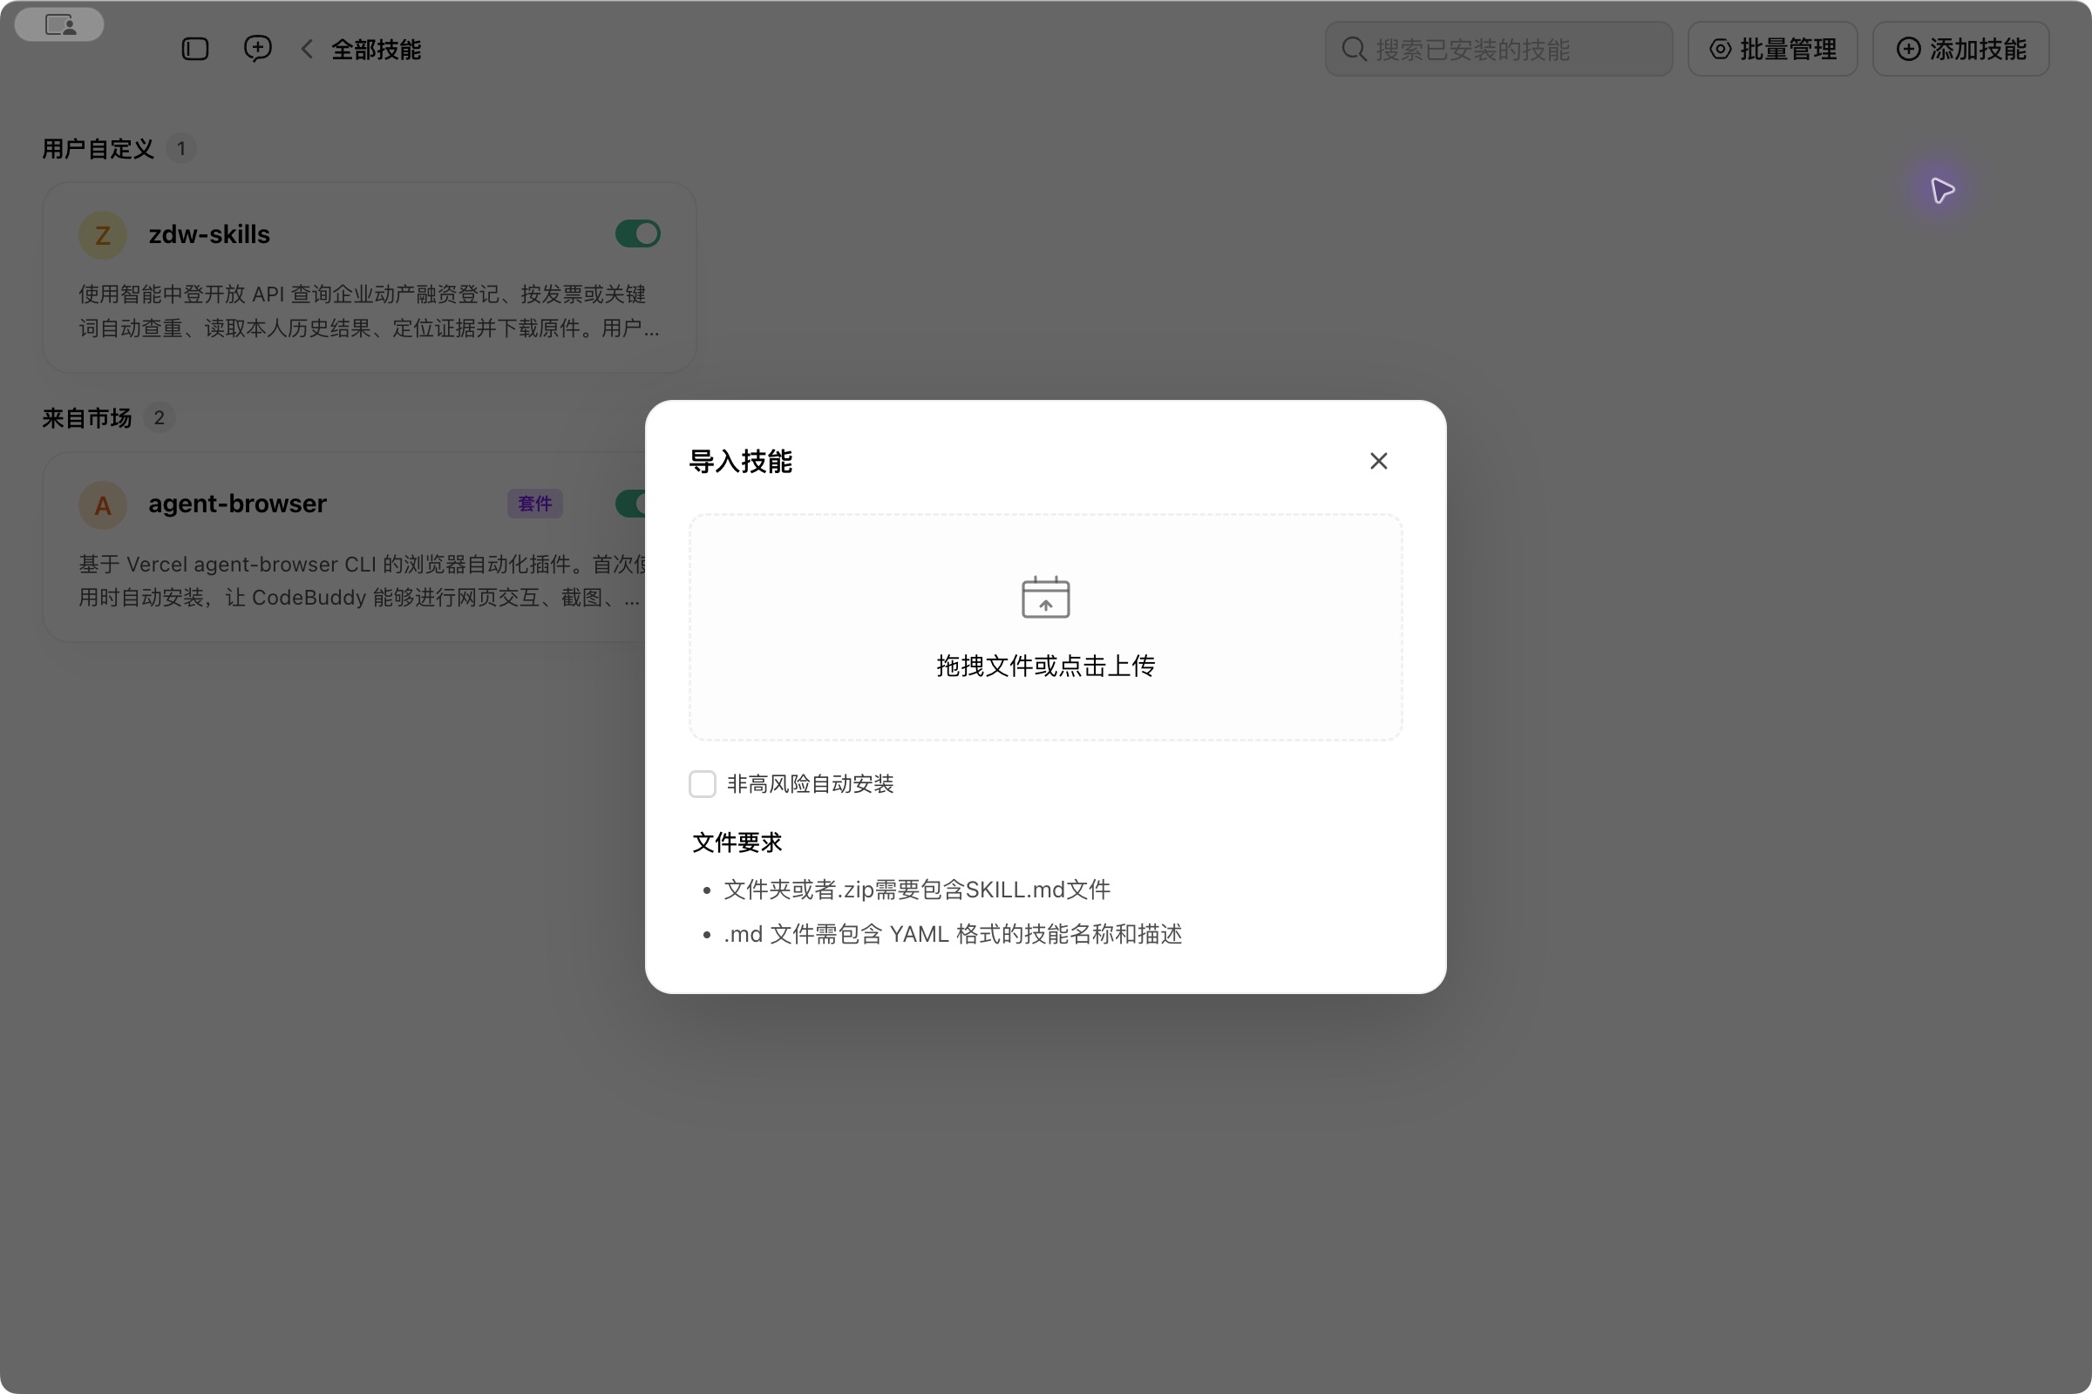Click the line about YAML 格式
The width and height of the screenshot is (2092, 1394).
(953, 933)
